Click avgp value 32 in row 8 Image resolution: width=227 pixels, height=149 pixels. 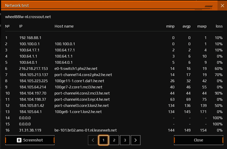(189, 81)
